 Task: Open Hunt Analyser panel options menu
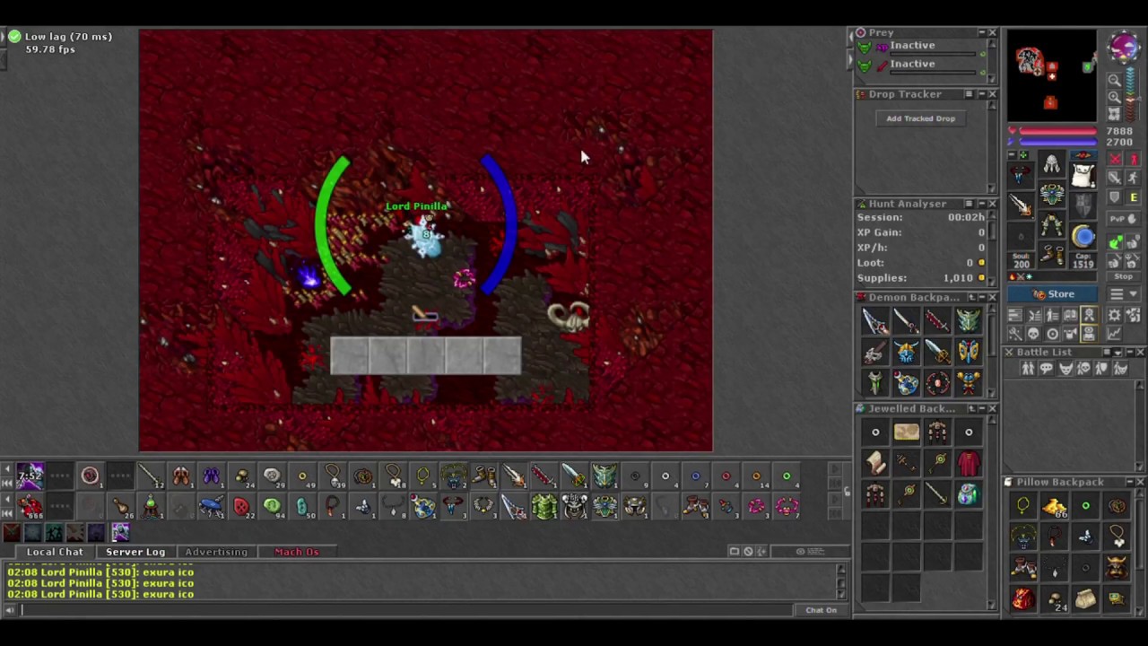click(969, 204)
